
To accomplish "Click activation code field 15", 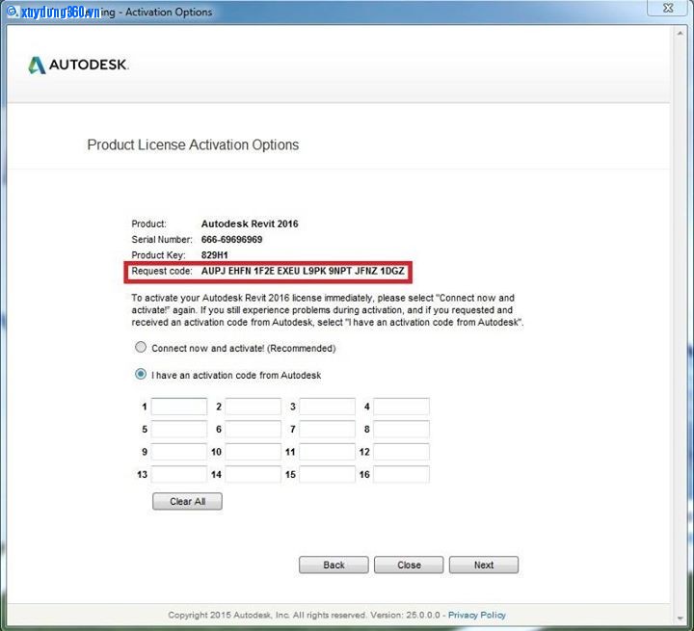I will pos(328,474).
